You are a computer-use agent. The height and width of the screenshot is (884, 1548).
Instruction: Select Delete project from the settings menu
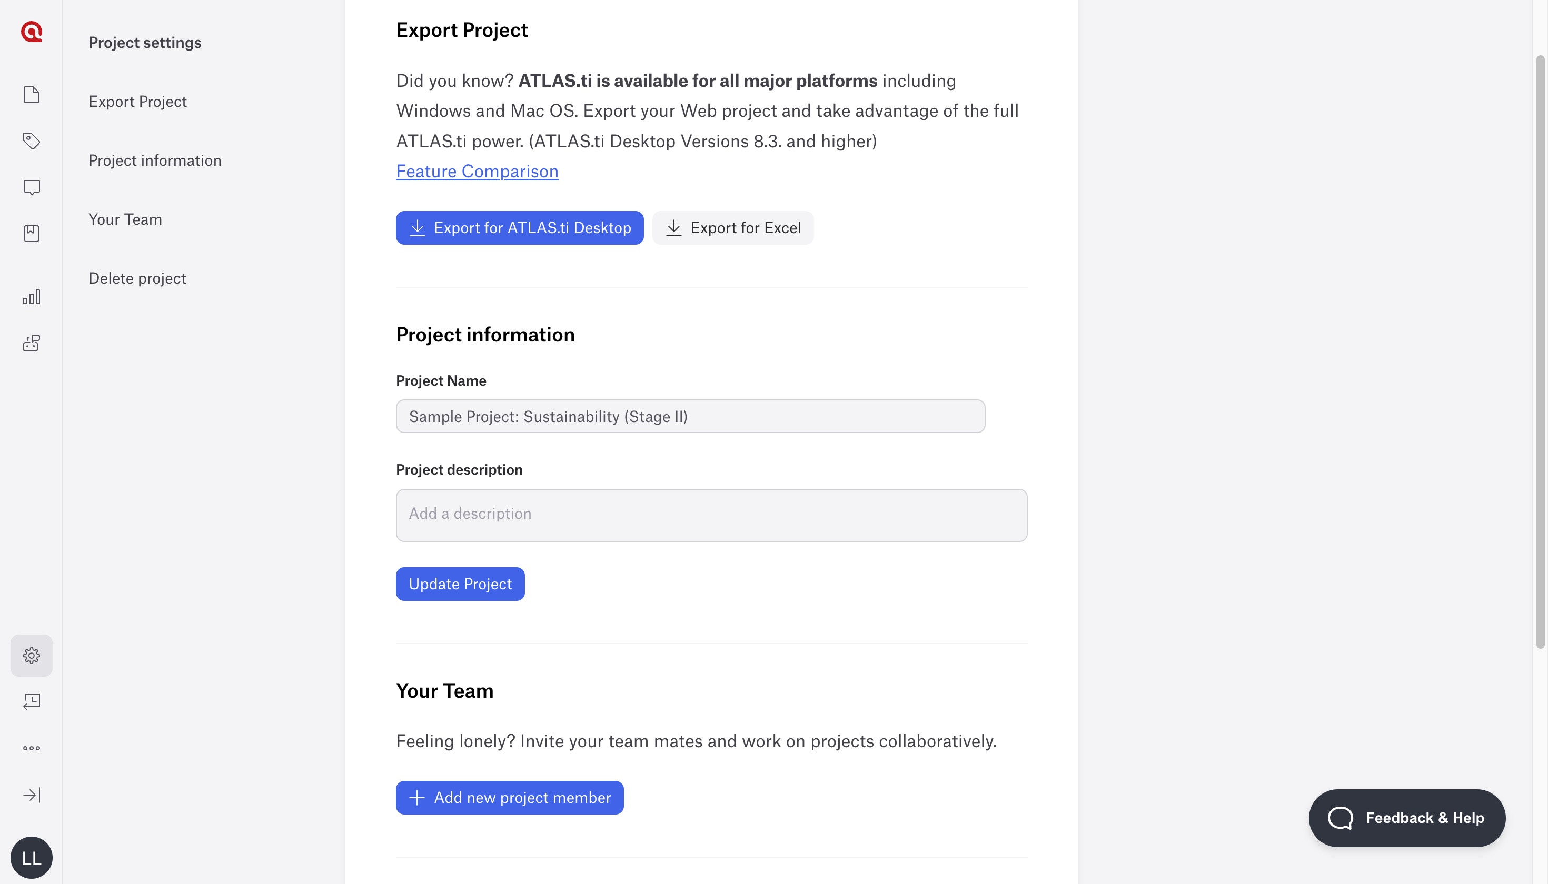[x=137, y=278]
